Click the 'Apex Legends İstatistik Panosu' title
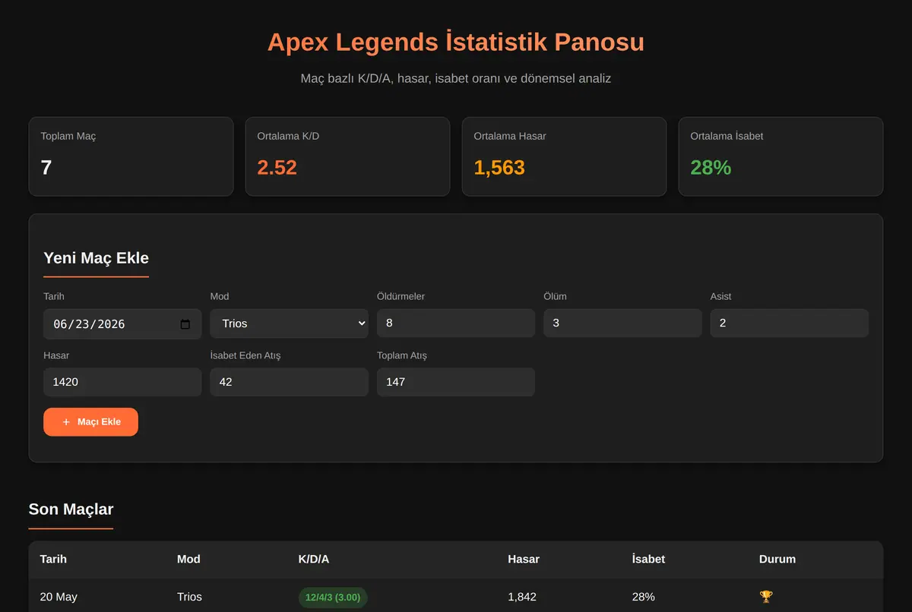This screenshot has height=612, width=912. 456,42
